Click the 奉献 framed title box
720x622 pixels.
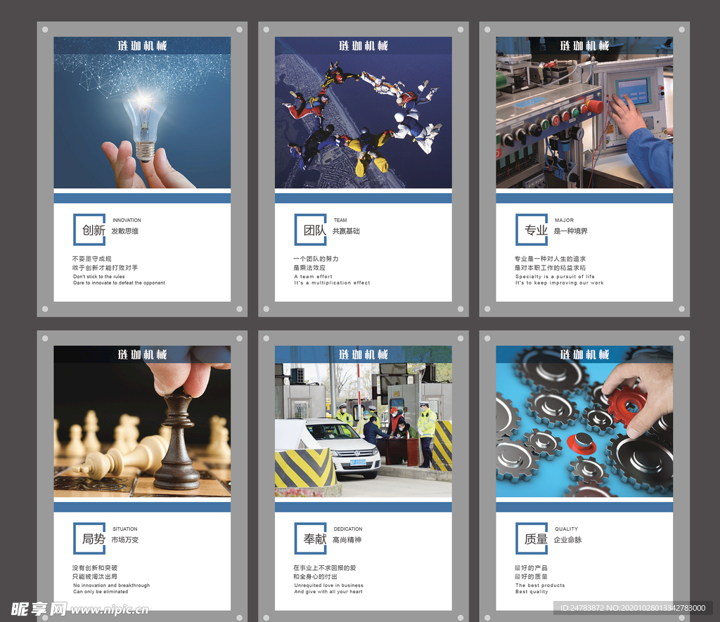coord(311,538)
